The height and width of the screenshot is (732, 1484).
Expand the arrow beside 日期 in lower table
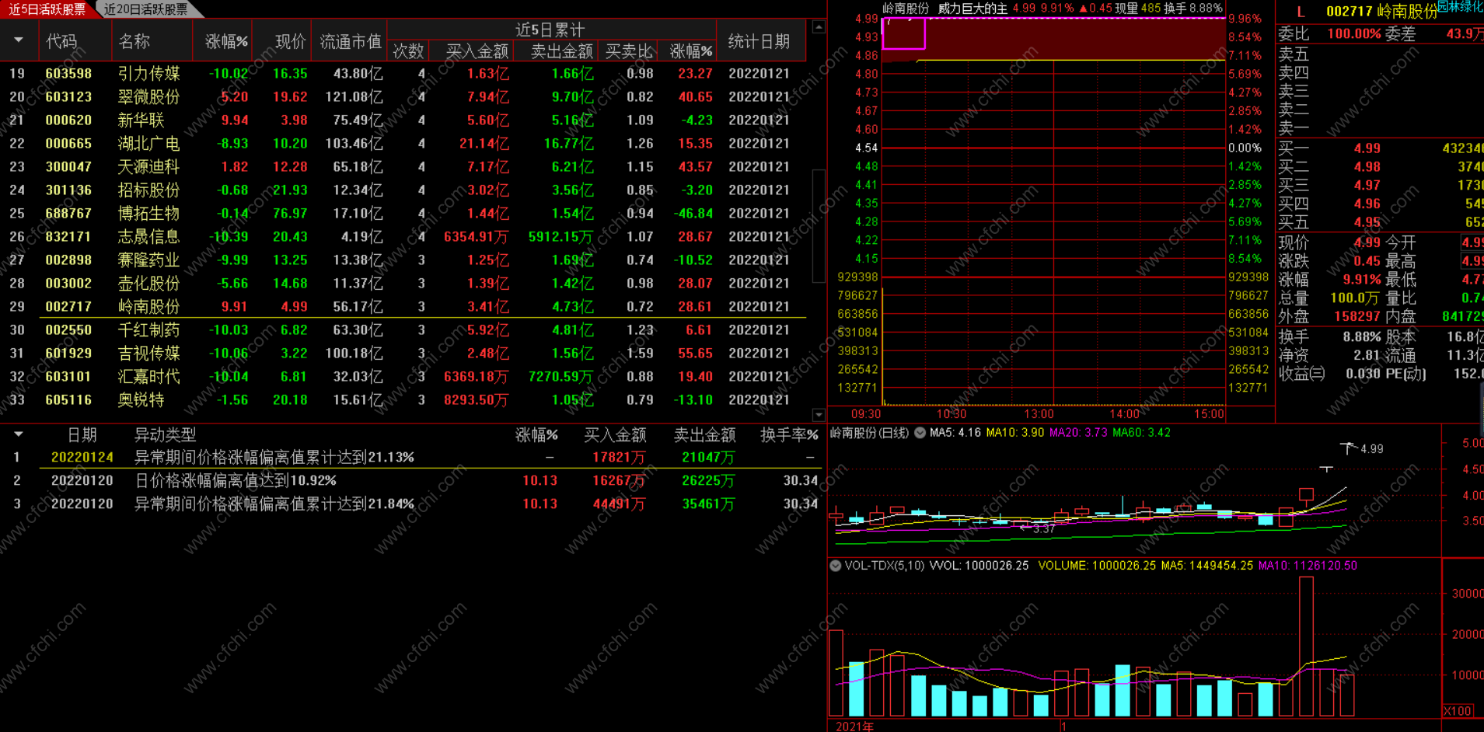click(19, 434)
